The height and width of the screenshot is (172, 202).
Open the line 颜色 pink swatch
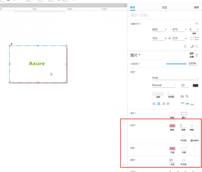(x=172, y=126)
